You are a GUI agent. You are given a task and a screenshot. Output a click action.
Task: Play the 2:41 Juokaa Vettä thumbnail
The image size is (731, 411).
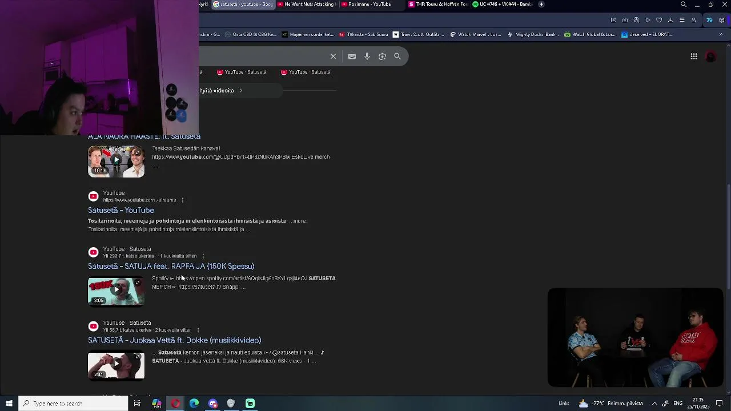116,365
